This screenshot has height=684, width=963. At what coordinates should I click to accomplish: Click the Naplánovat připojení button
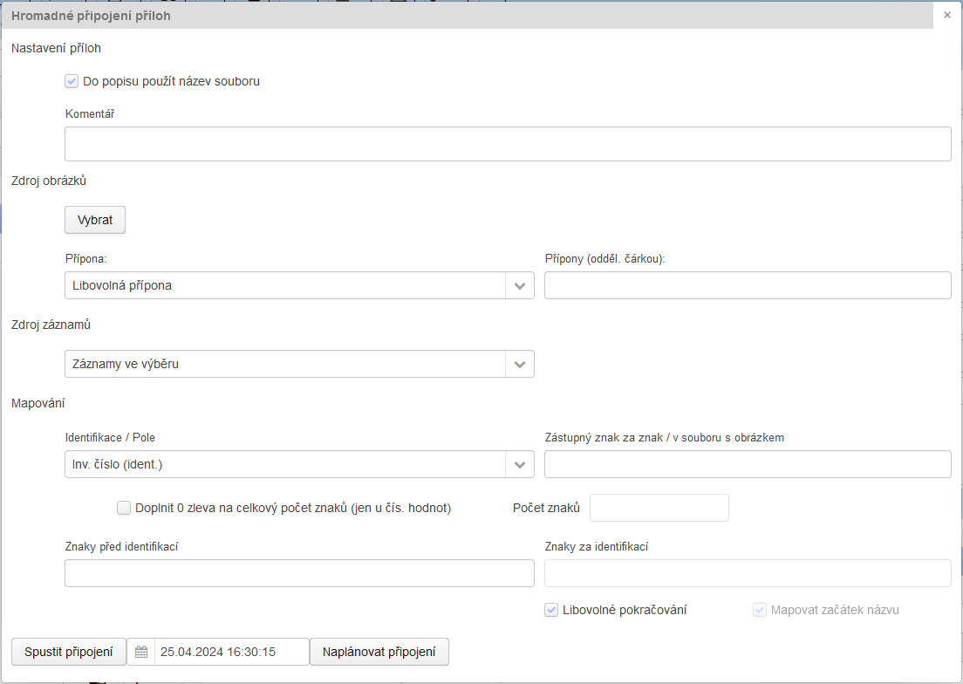[379, 652]
